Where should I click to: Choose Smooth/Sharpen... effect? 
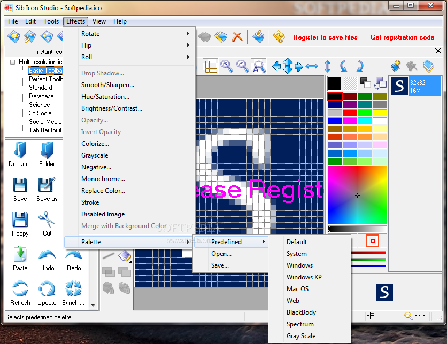129,85
